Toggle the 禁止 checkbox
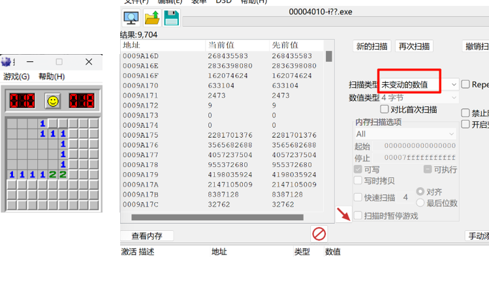 465,112
